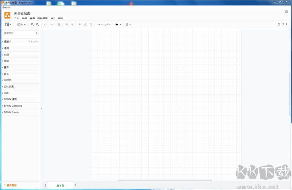Expand the BPMN 通用 section

(21, 99)
